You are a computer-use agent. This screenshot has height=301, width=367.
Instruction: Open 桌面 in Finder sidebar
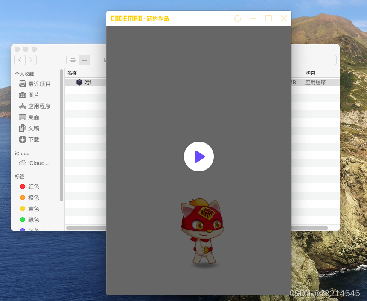pyautogui.click(x=29, y=117)
